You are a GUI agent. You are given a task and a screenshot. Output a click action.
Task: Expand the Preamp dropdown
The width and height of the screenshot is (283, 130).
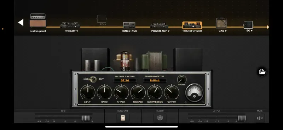(71, 31)
